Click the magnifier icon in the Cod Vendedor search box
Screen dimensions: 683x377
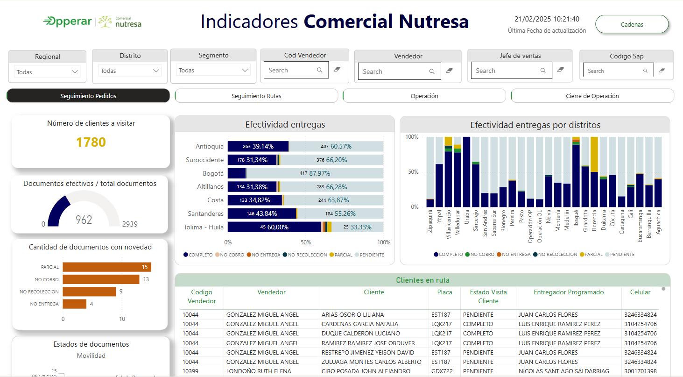(x=320, y=70)
